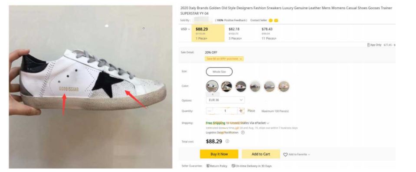416x172 pixels.
Task: Click the Buy it Now button
Action: pos(219,154)
